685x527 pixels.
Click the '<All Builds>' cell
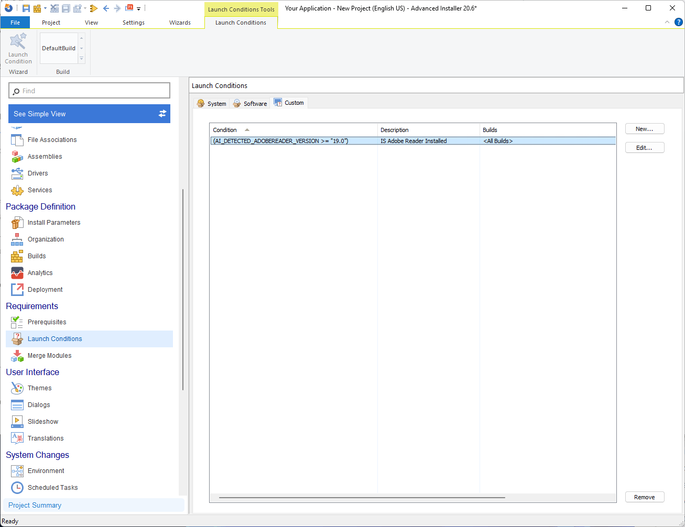[x=498, y=141]
